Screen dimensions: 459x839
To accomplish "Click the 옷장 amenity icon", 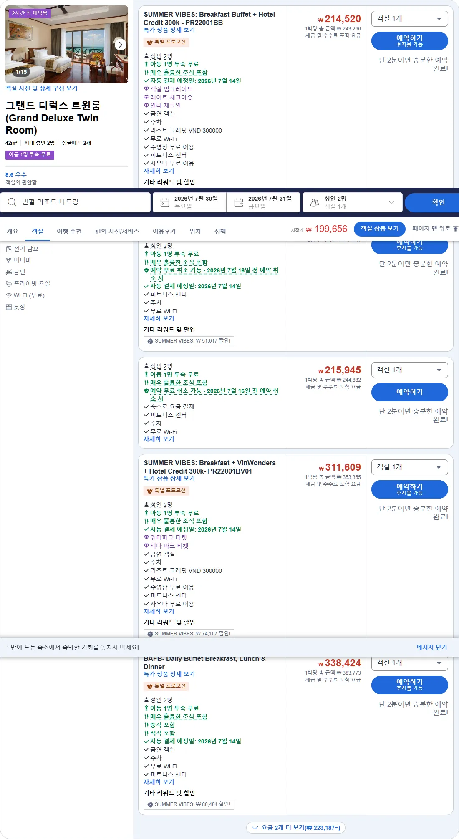I will tap(9, 307).
